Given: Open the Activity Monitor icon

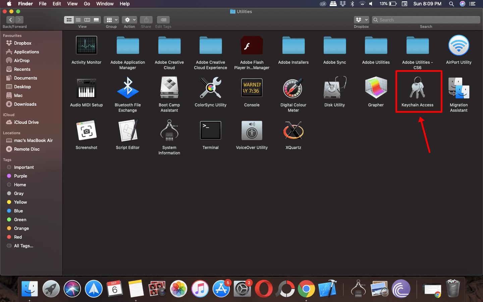Looking at the screenshot, I should coord(86,46).
